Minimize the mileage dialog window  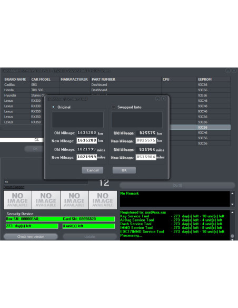point(157,99)
